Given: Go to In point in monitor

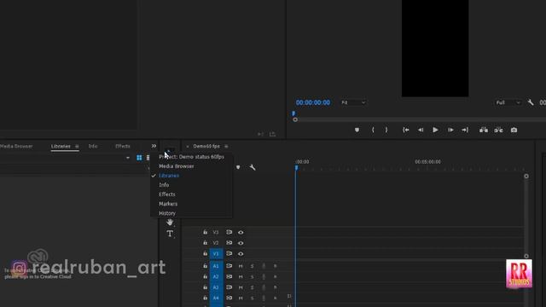Looking at the screenshot, I should point(406,130).
